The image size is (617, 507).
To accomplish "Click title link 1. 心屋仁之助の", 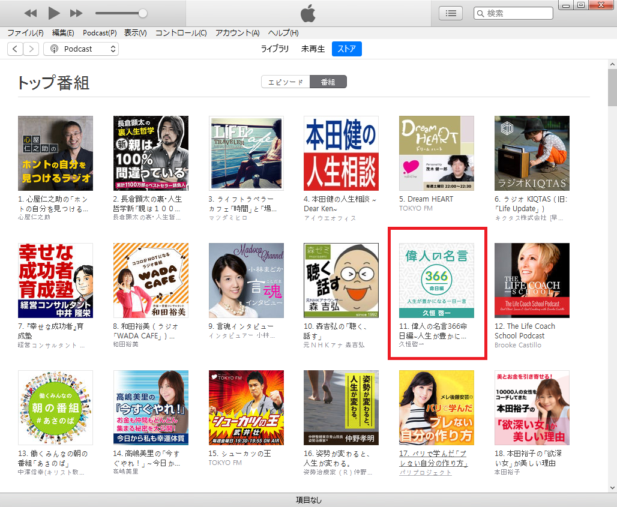I will [53, 204].
